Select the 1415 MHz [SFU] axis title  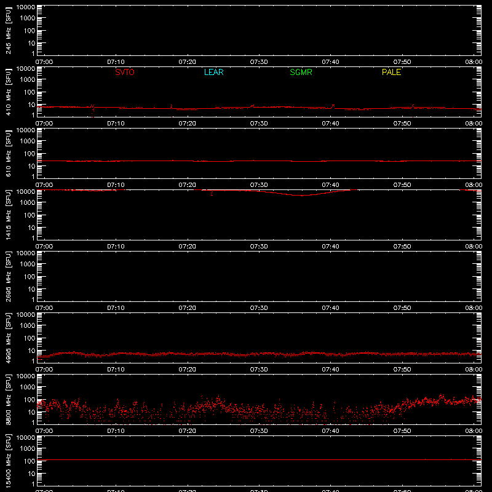pos(8,215)
